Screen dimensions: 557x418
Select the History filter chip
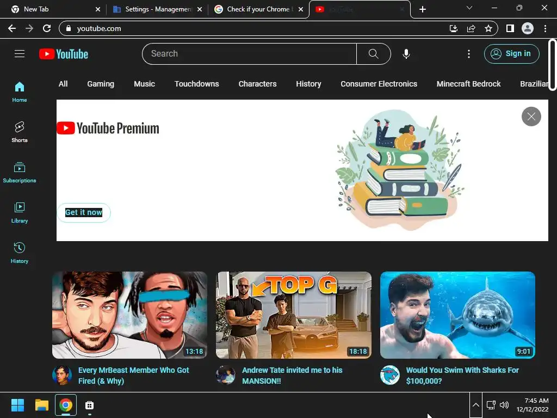(308, 84)
